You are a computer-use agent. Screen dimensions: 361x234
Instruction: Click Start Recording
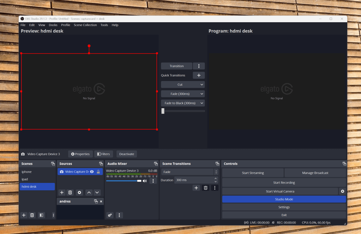(x=284, y=183)
